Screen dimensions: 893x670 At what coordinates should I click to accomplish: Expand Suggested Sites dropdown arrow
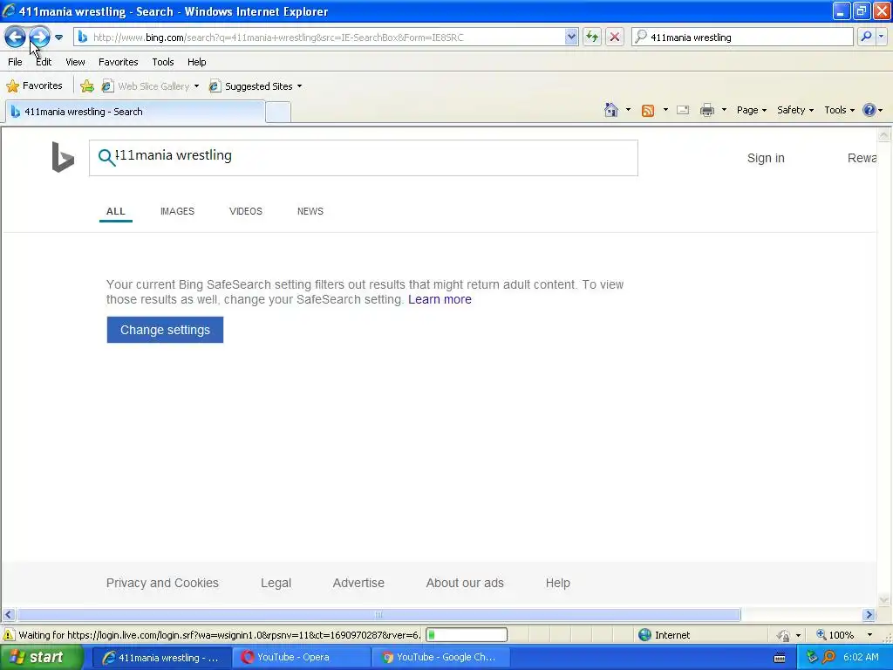click(300, 86)
